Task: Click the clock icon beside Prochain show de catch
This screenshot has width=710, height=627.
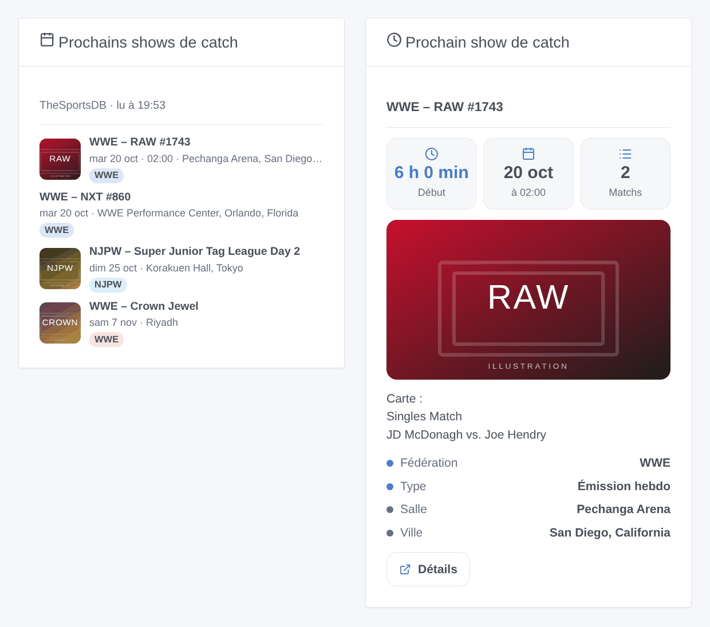Action: pyautogui.click(x=394, y=40)
